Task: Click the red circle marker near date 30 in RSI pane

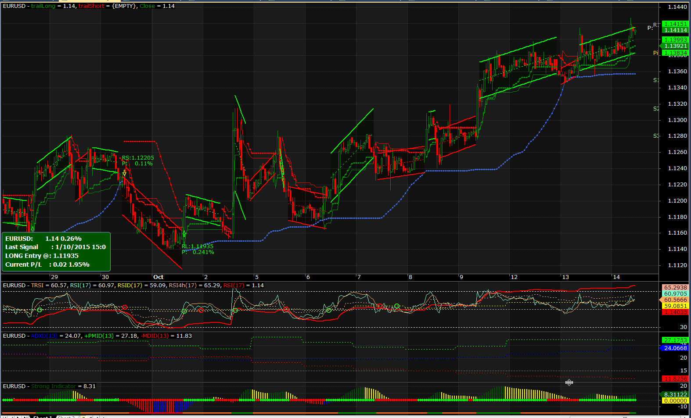Action: point(125,307)
